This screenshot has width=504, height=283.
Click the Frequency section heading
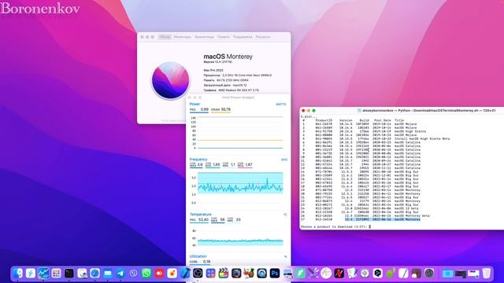(x=198, y=160)
